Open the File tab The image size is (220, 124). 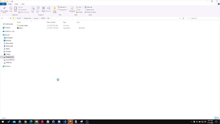(x=3, y=4)
